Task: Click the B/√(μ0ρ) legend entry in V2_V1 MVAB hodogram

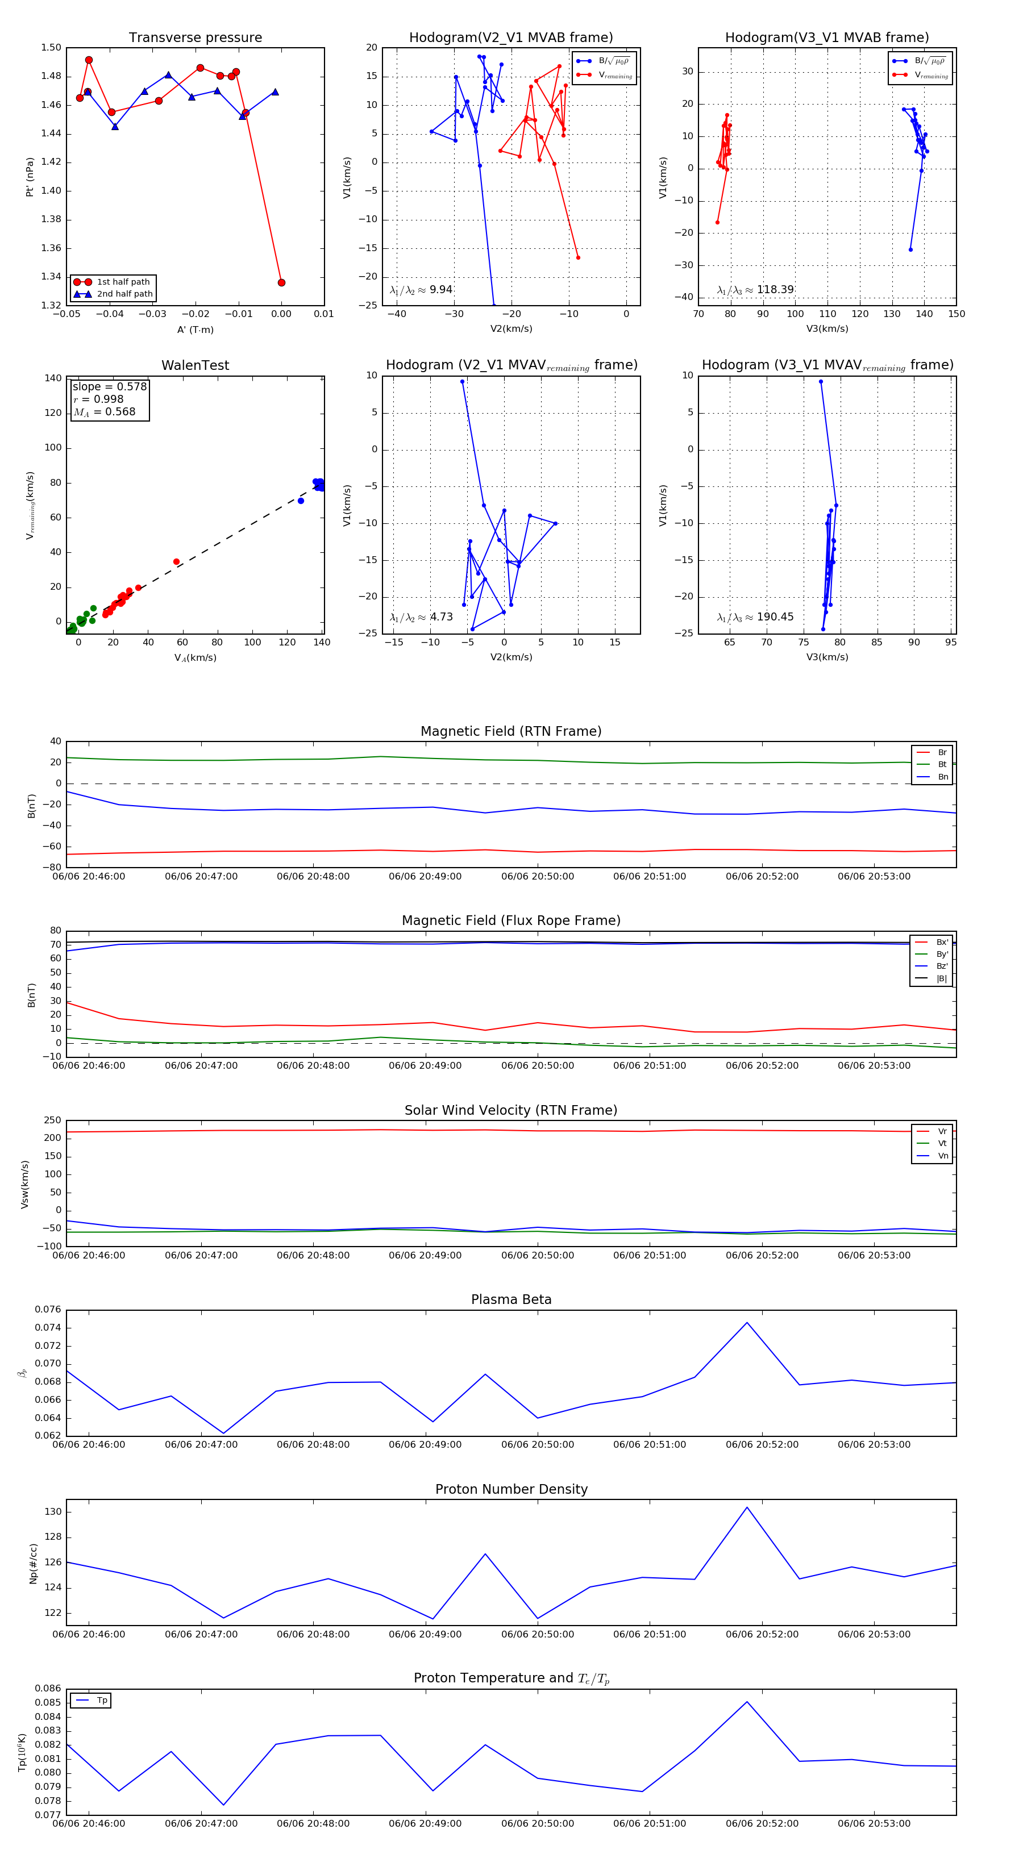Action: click(604, 61)
